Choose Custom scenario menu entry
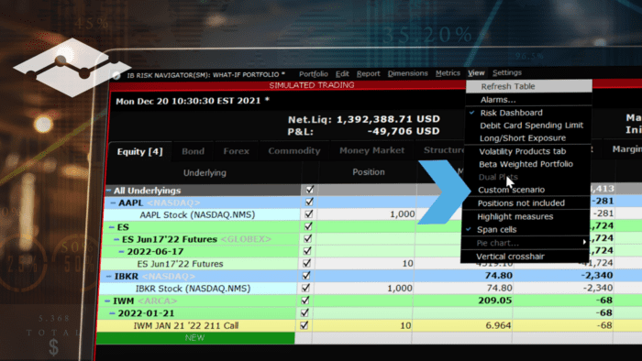Image resolution: width=642 pixels, height=361 pixels. (x=512, y=190)
